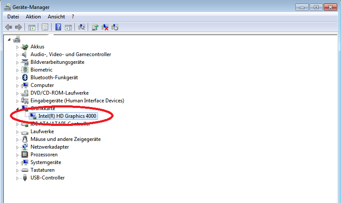The width and height of the screenshot is (341, 203).
Task: Expand the USB-Controller category
Action: coord(17,178)
